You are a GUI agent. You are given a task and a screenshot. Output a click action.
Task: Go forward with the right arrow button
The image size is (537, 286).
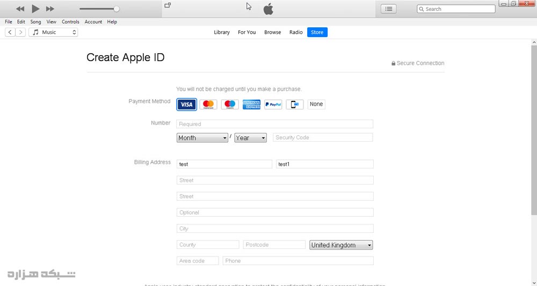(x=20, y=32)
